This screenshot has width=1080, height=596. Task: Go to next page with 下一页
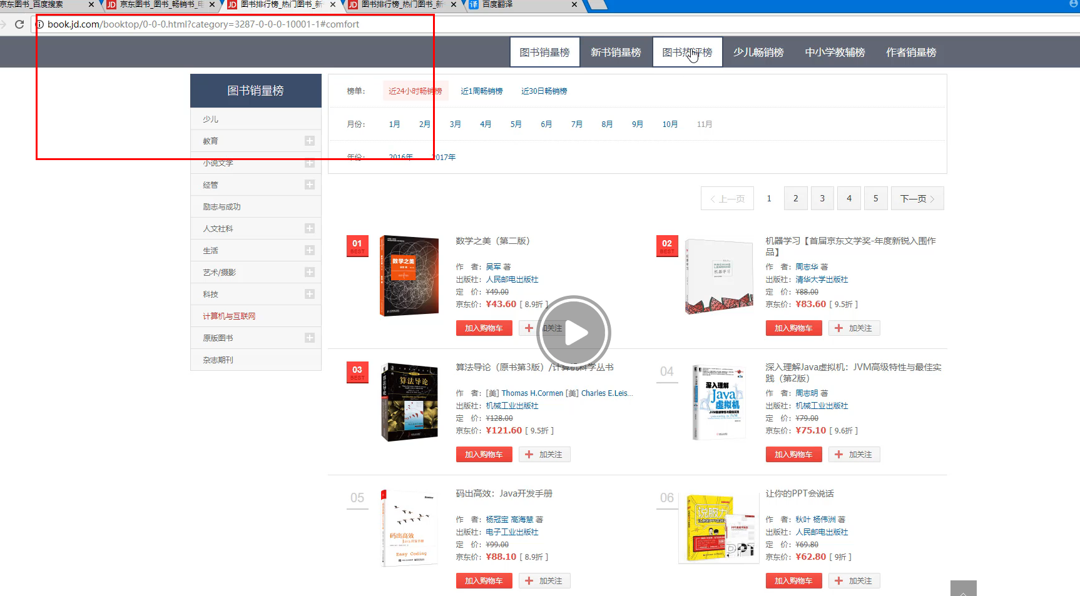pyautogui.click(x=917, y=198)
